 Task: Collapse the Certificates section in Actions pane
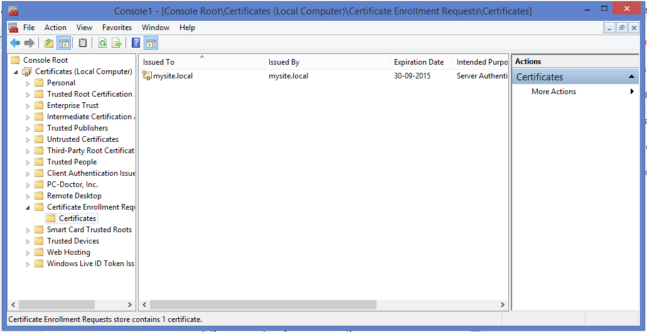coord(631,77)
